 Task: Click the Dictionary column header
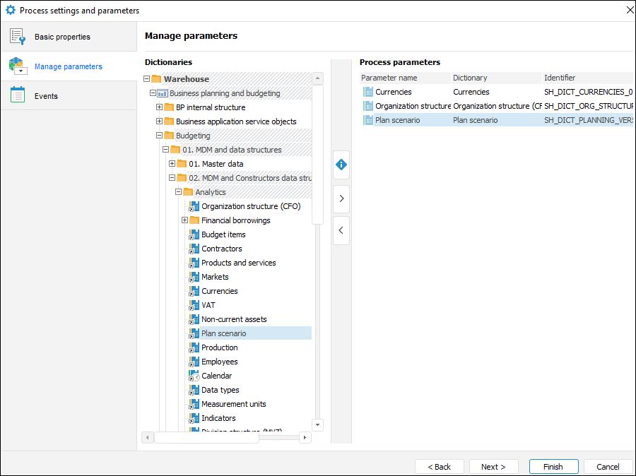pos(470,78)
